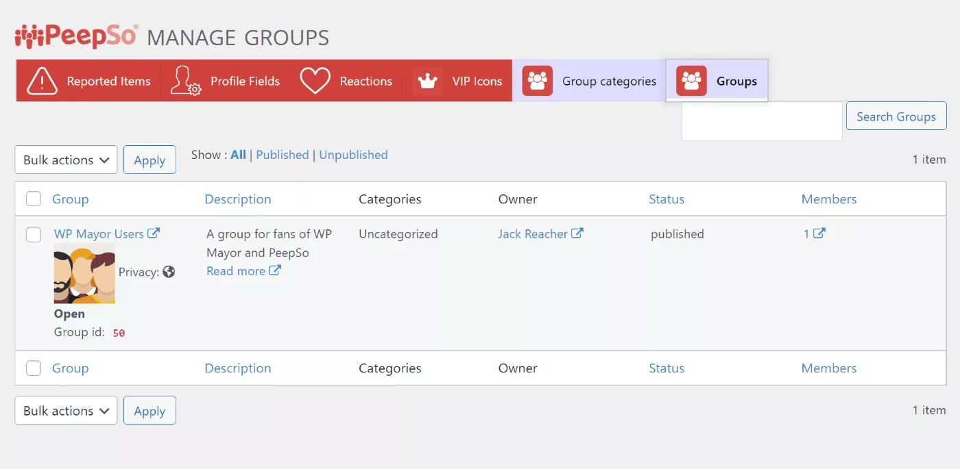Open the bottom Bulk actions dropdown
Screen dimensions: 960x469
(66, 411)
